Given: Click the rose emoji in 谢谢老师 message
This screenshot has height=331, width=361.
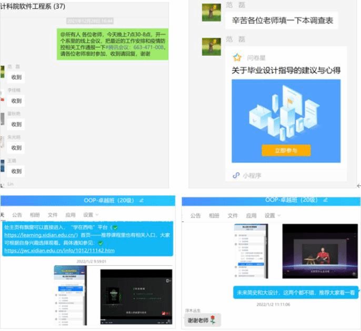Looking at the screenshot, I should click(213, 320).
